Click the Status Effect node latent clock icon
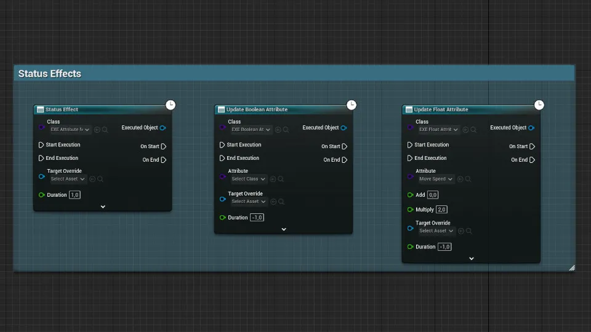Image resolution: width=591 pixels, height=332 pixels. (x=171, y=105)
